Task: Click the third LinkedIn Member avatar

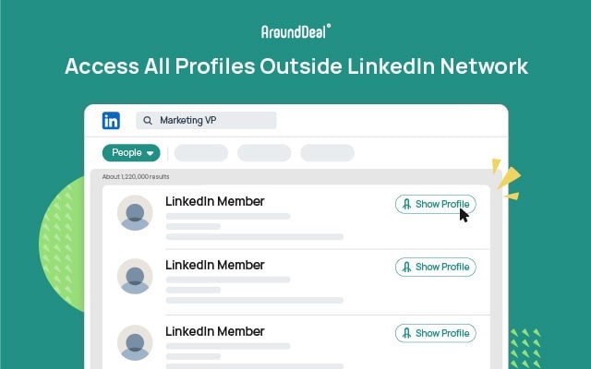Action: click(x=135, y=342)
